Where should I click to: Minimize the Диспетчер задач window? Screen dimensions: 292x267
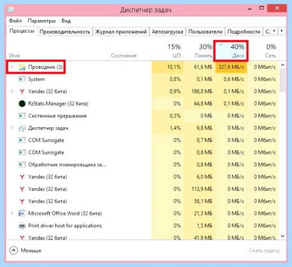click(250, 9)
